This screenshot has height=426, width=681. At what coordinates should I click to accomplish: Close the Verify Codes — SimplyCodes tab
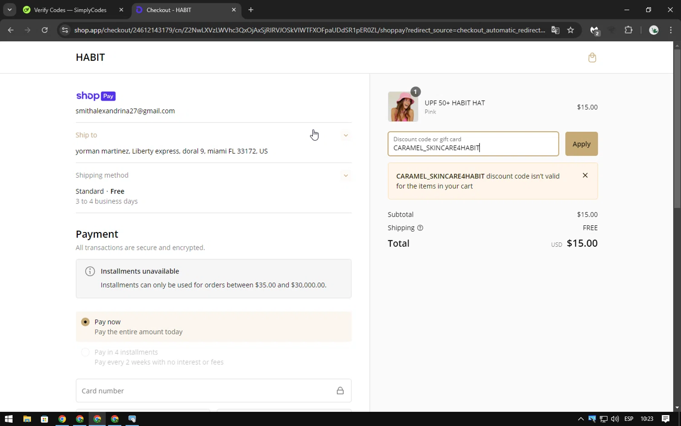coord(121,10)
